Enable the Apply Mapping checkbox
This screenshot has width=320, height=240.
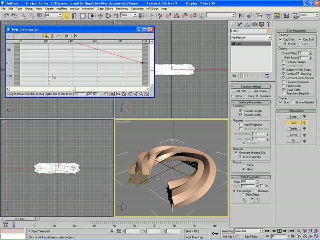[x=241, y=124]
